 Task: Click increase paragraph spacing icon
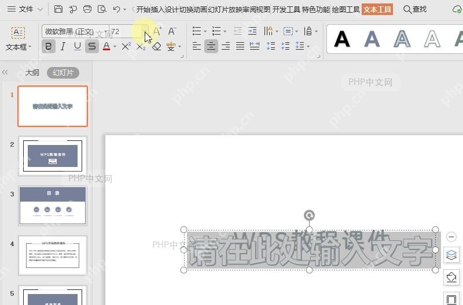click(x=271, y=46)
